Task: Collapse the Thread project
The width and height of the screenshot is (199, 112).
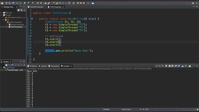Action: click(1, 15)
